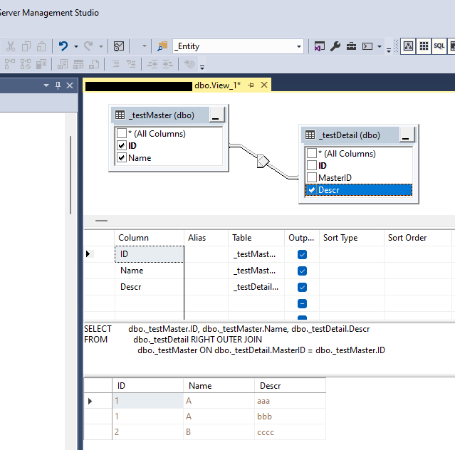Select the 'cccc' result cell
Screen dimensions: 455x450
(x=290, y=432)
